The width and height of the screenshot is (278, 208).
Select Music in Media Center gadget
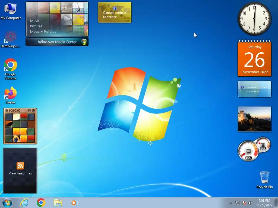point(35,21)
